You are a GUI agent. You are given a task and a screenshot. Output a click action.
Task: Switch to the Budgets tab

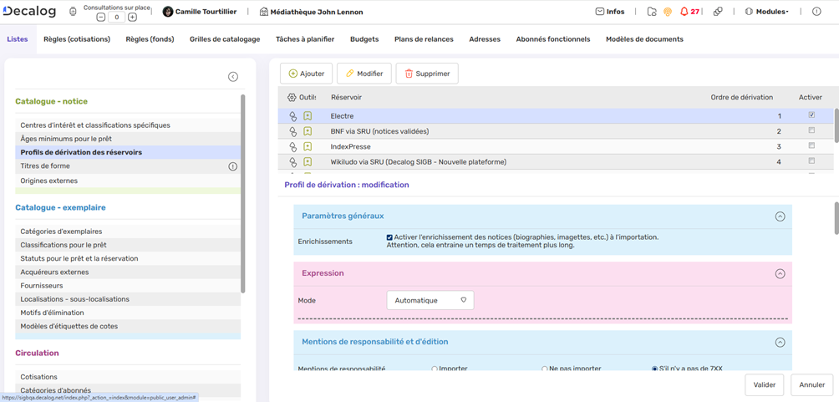364,39
